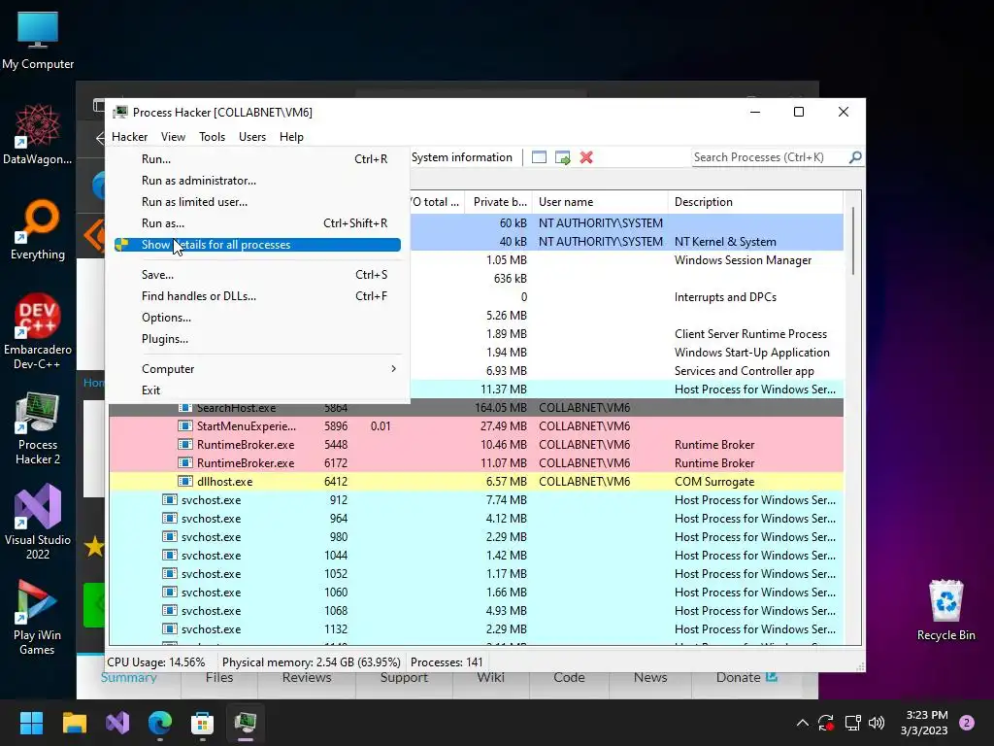The width and height of the screenshot is (994, 746).
Task: Click the Windows Session Manager description
Action: (x=743, y=260)
